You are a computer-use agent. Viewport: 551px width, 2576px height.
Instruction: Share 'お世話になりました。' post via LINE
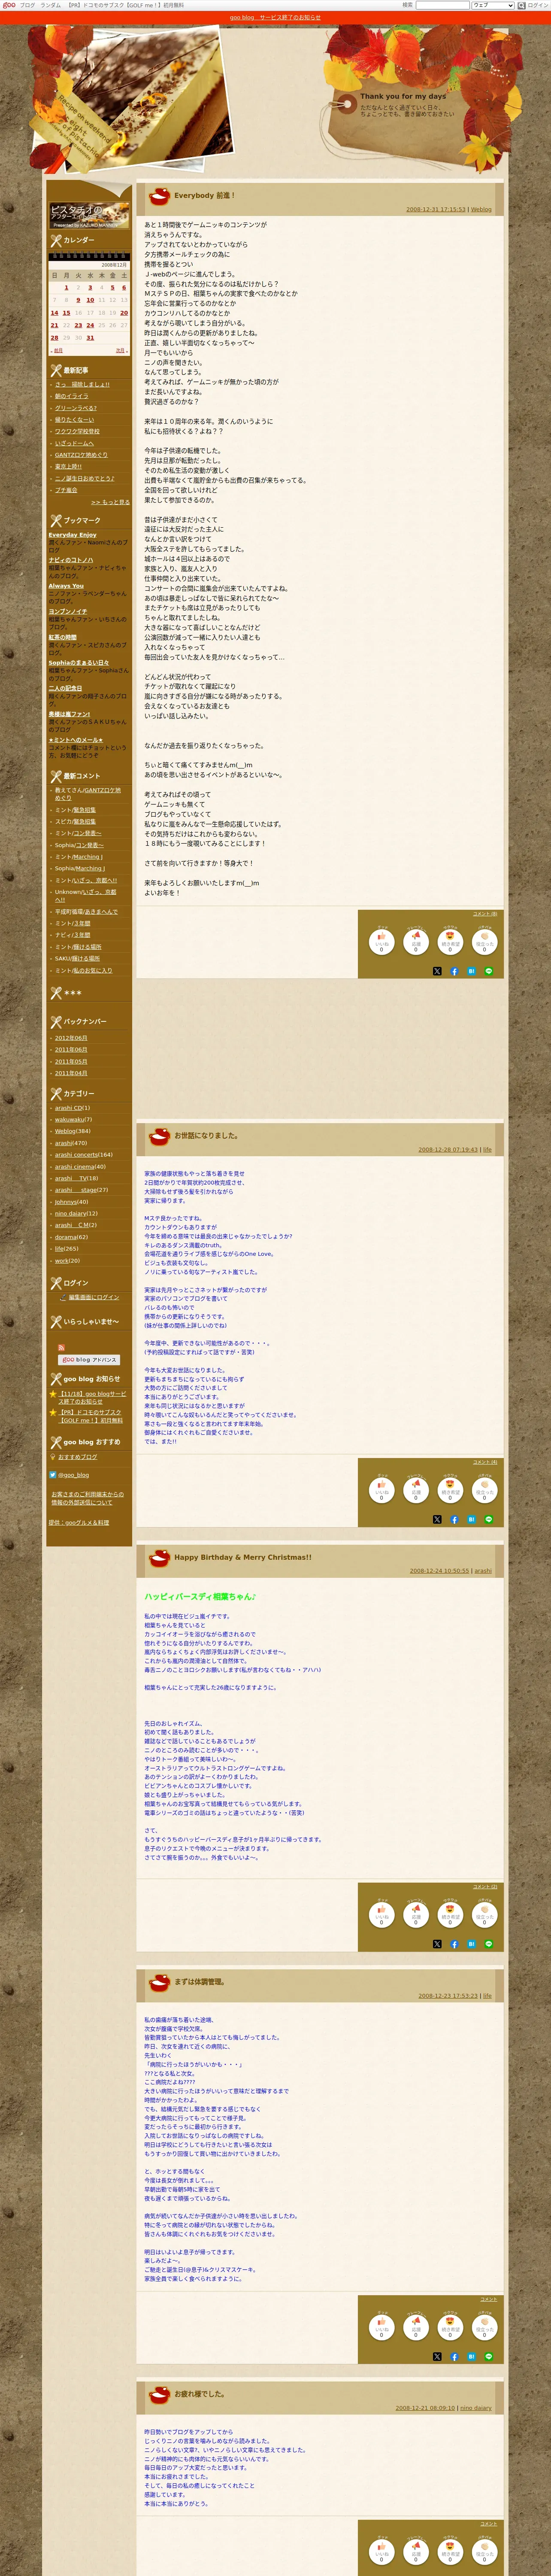(489, 1519)
